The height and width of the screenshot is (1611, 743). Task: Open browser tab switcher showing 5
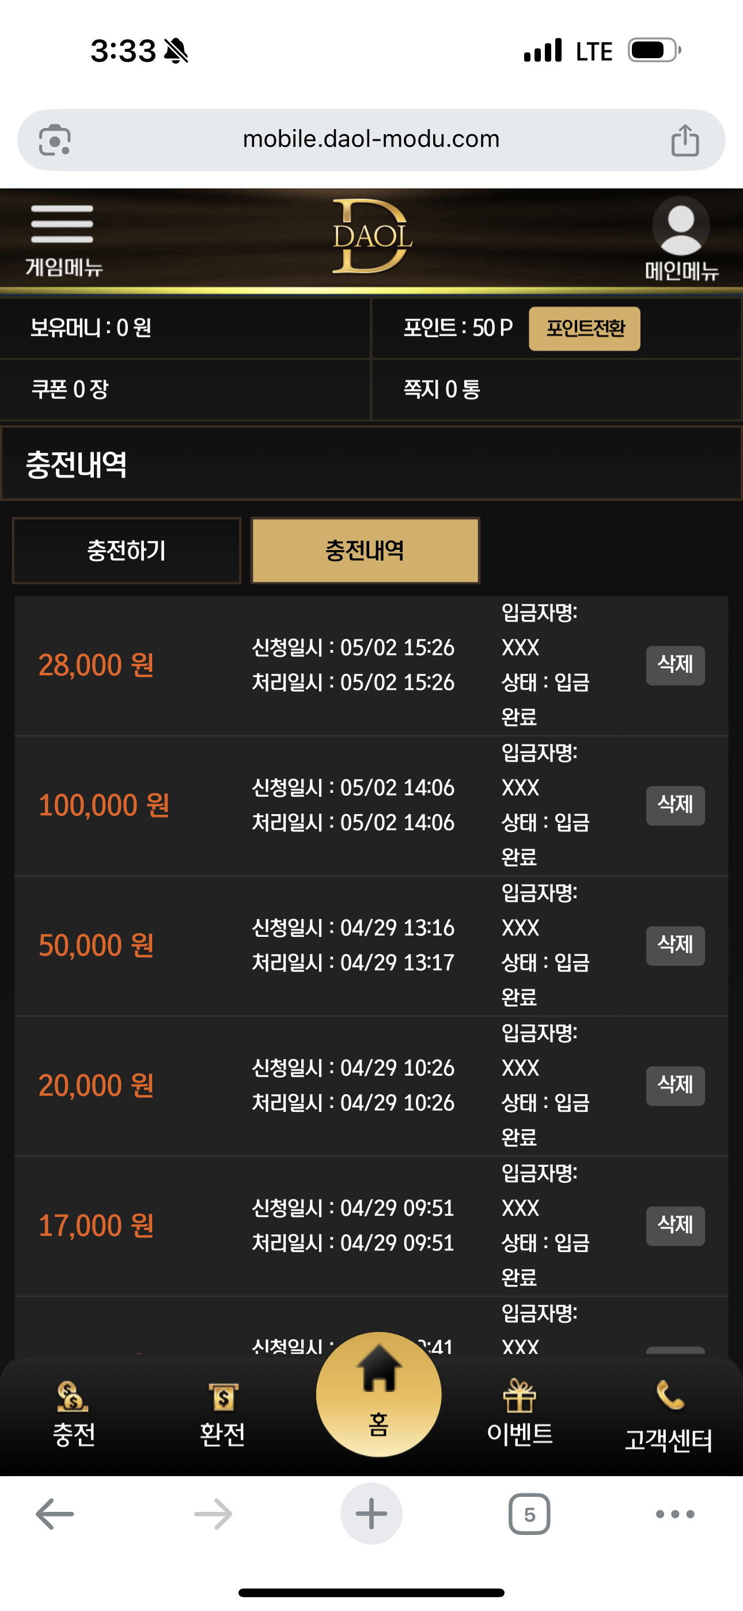click(529, 1514)
